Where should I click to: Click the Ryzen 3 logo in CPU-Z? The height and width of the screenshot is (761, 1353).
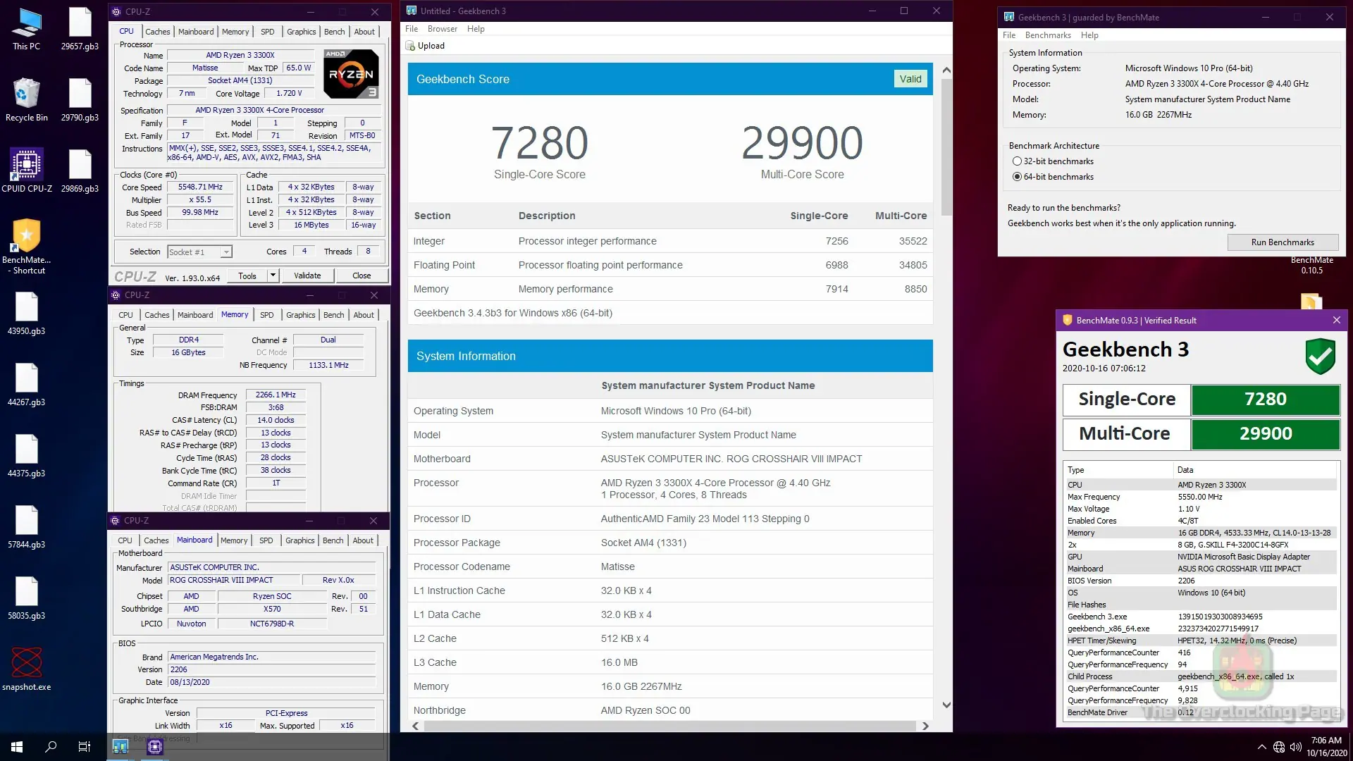click(351, 73)
